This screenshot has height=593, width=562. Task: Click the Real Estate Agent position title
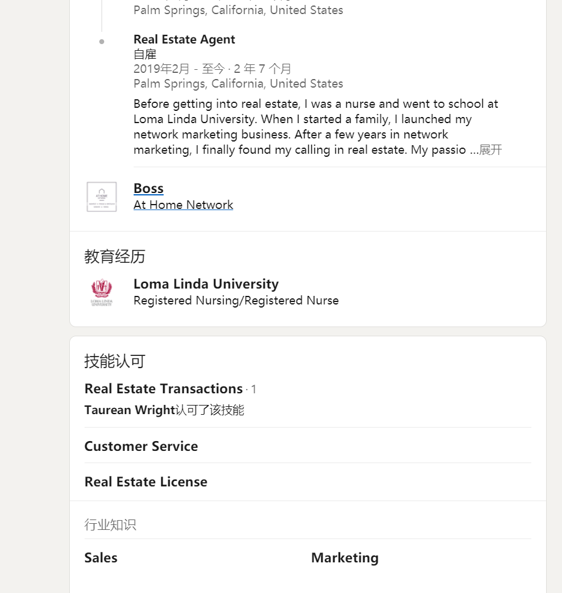[x=184, y=39]
